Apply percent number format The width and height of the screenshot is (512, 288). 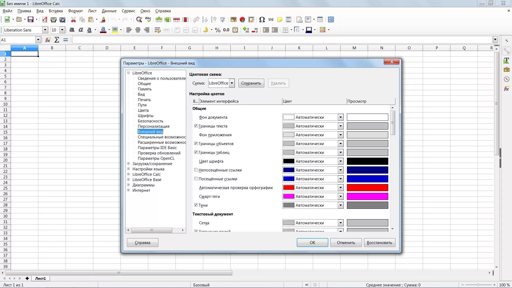218,30
